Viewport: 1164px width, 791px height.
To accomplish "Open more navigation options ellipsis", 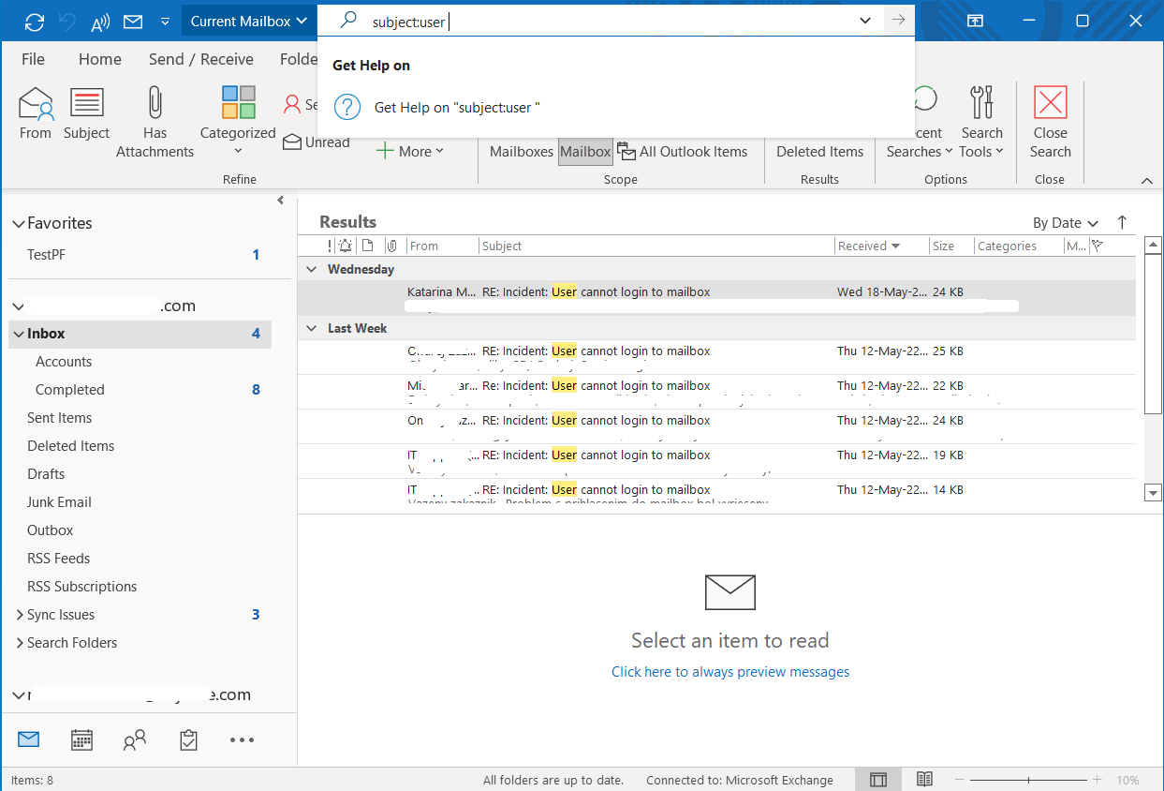I will [x=242, y=740].
